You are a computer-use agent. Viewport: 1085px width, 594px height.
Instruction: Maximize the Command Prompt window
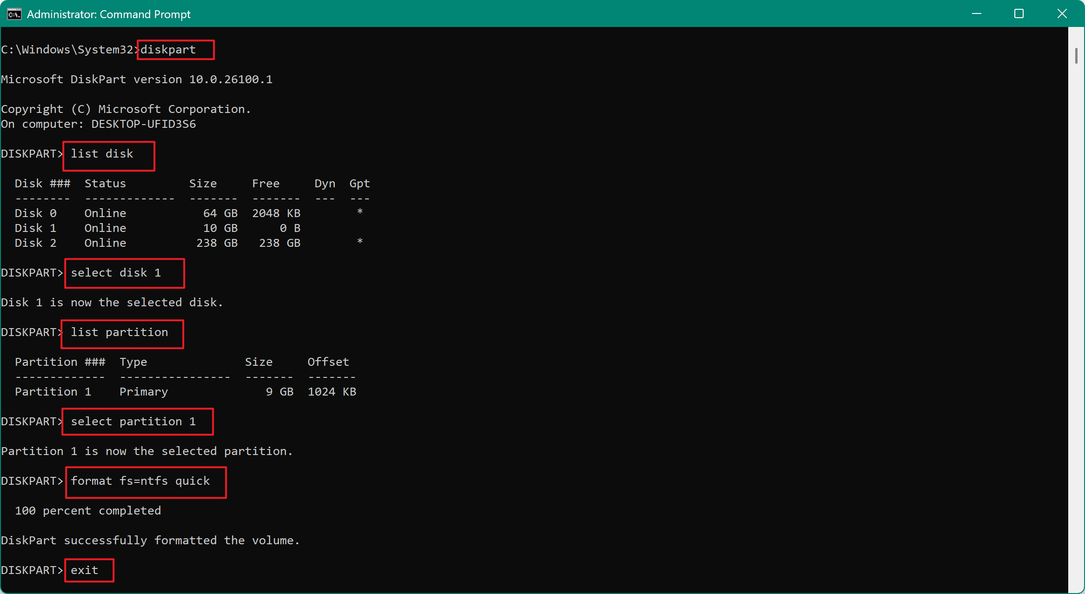click(x=1019, y=14)
